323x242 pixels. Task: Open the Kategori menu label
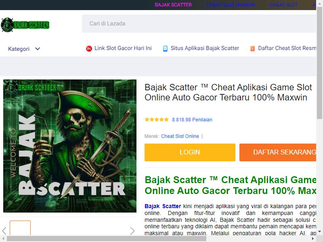click(19, 49)
